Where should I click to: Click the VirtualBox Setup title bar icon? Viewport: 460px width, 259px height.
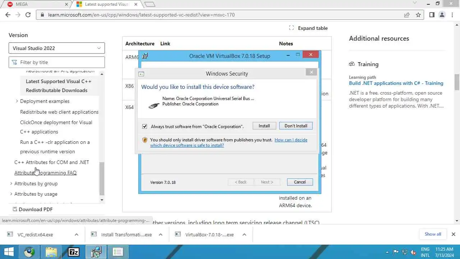click(x=145, y=56)
